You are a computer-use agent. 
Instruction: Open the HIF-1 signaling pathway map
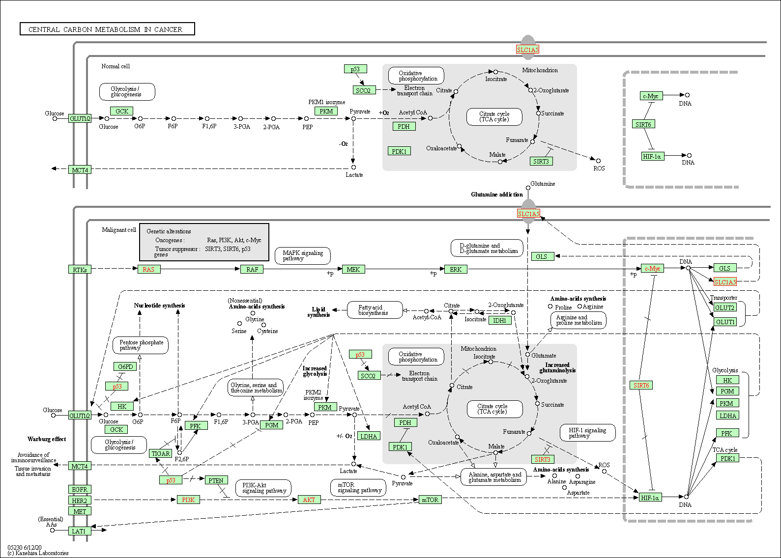[x=587, y=433]
